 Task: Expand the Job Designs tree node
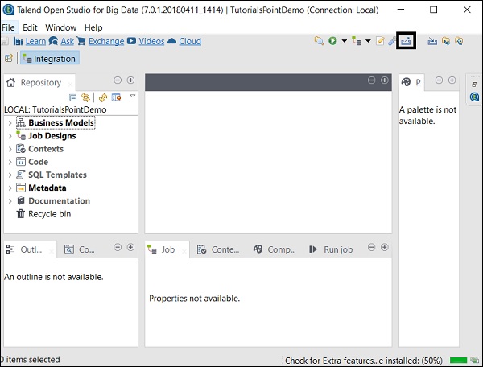10,136
